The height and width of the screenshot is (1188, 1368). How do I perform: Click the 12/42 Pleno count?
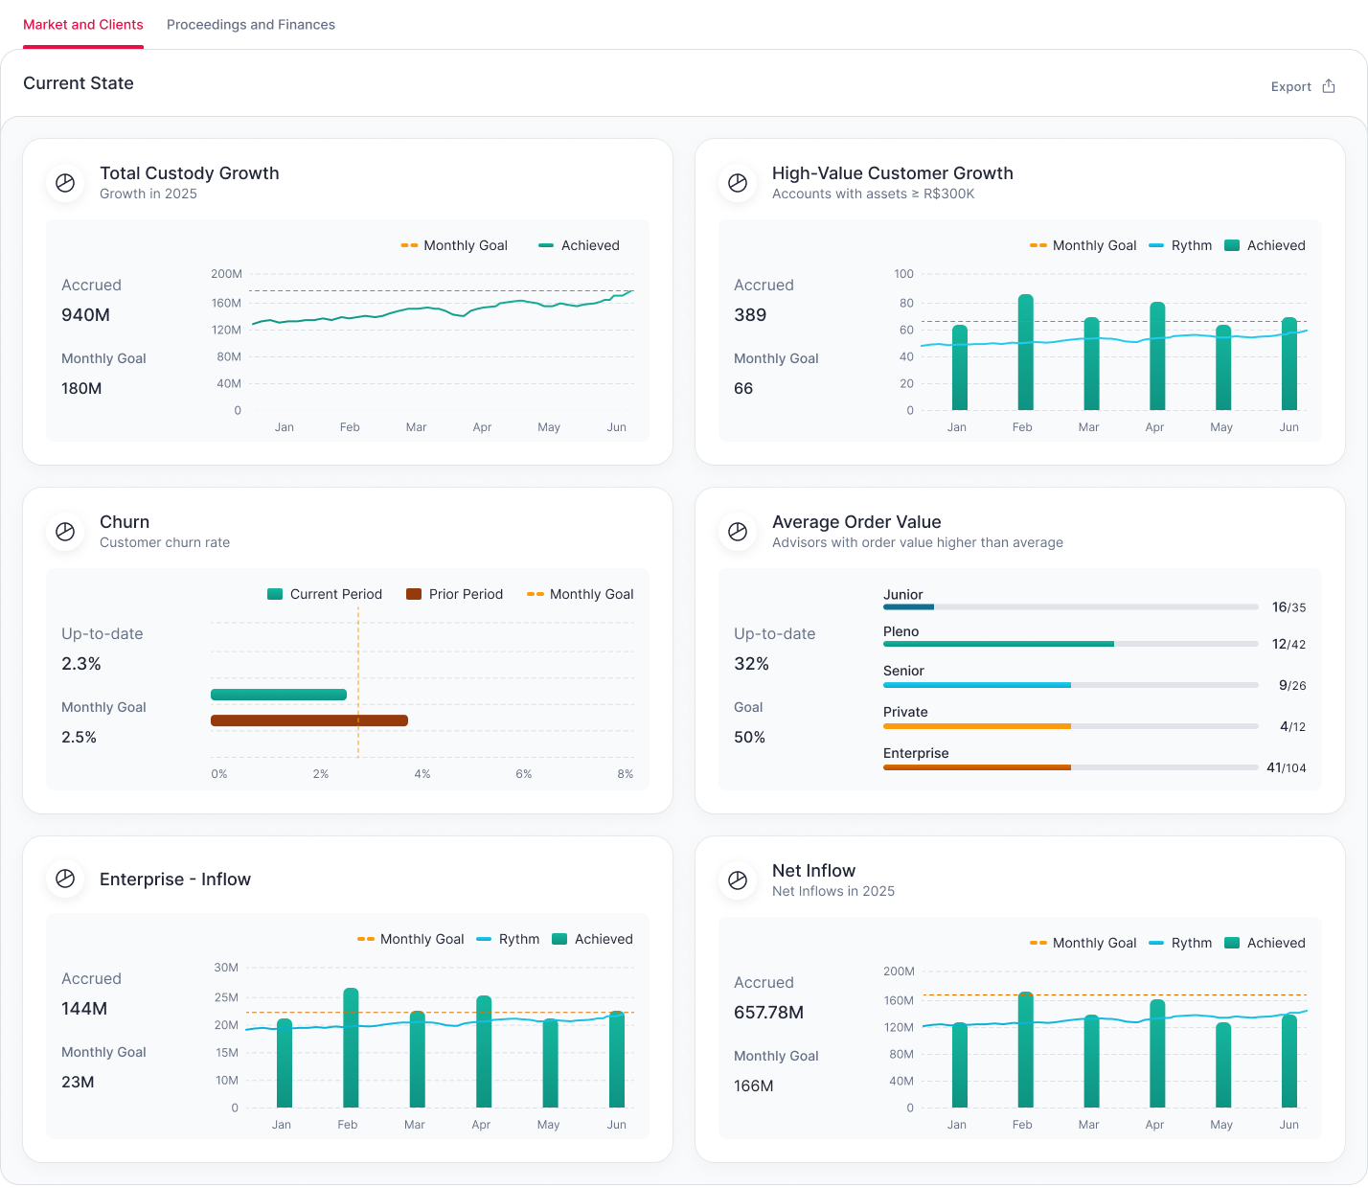pyautogui.click(x=1288, y=644)
